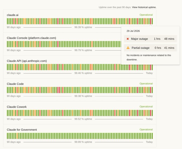Click the 29 Jul 2026 date in tooltip
The image size is (182, 149).
tap(133, 31)
